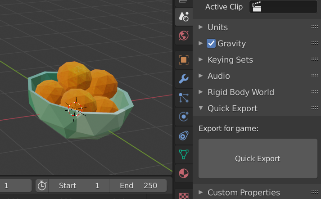
Task: Expand the Gravity panel arrow
Action: click(201, 43)
